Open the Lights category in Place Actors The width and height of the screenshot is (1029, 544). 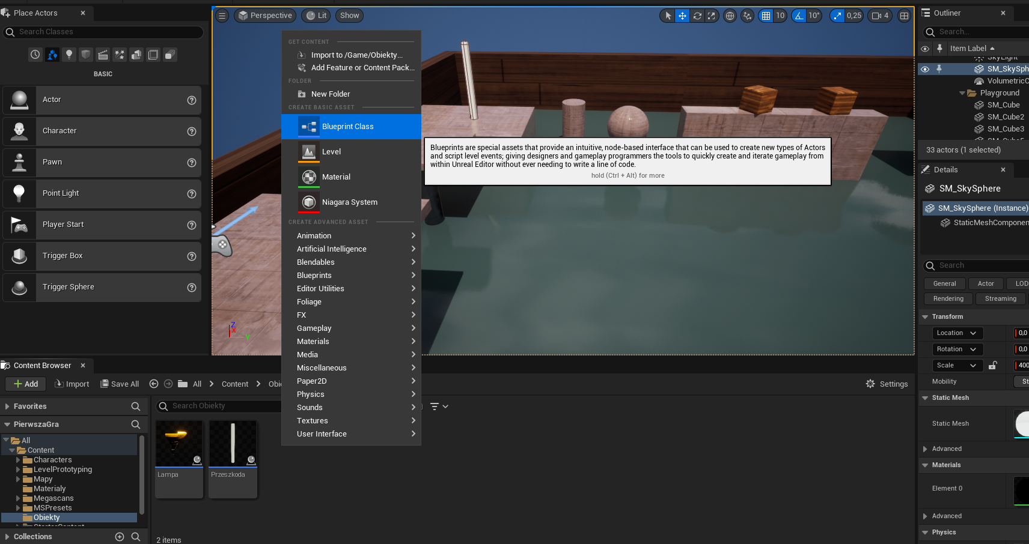click(69, 55)
